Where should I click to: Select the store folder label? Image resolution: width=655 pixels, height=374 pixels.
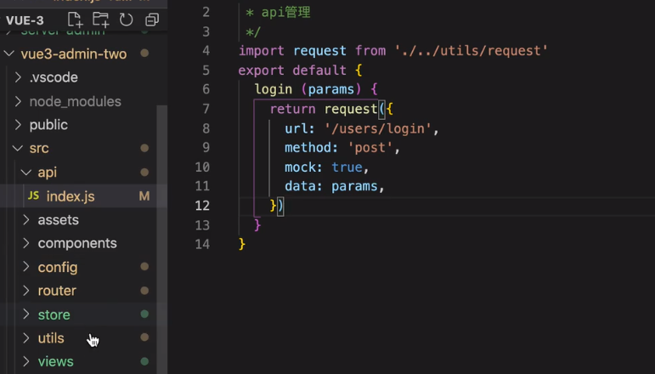click(54, 314)
